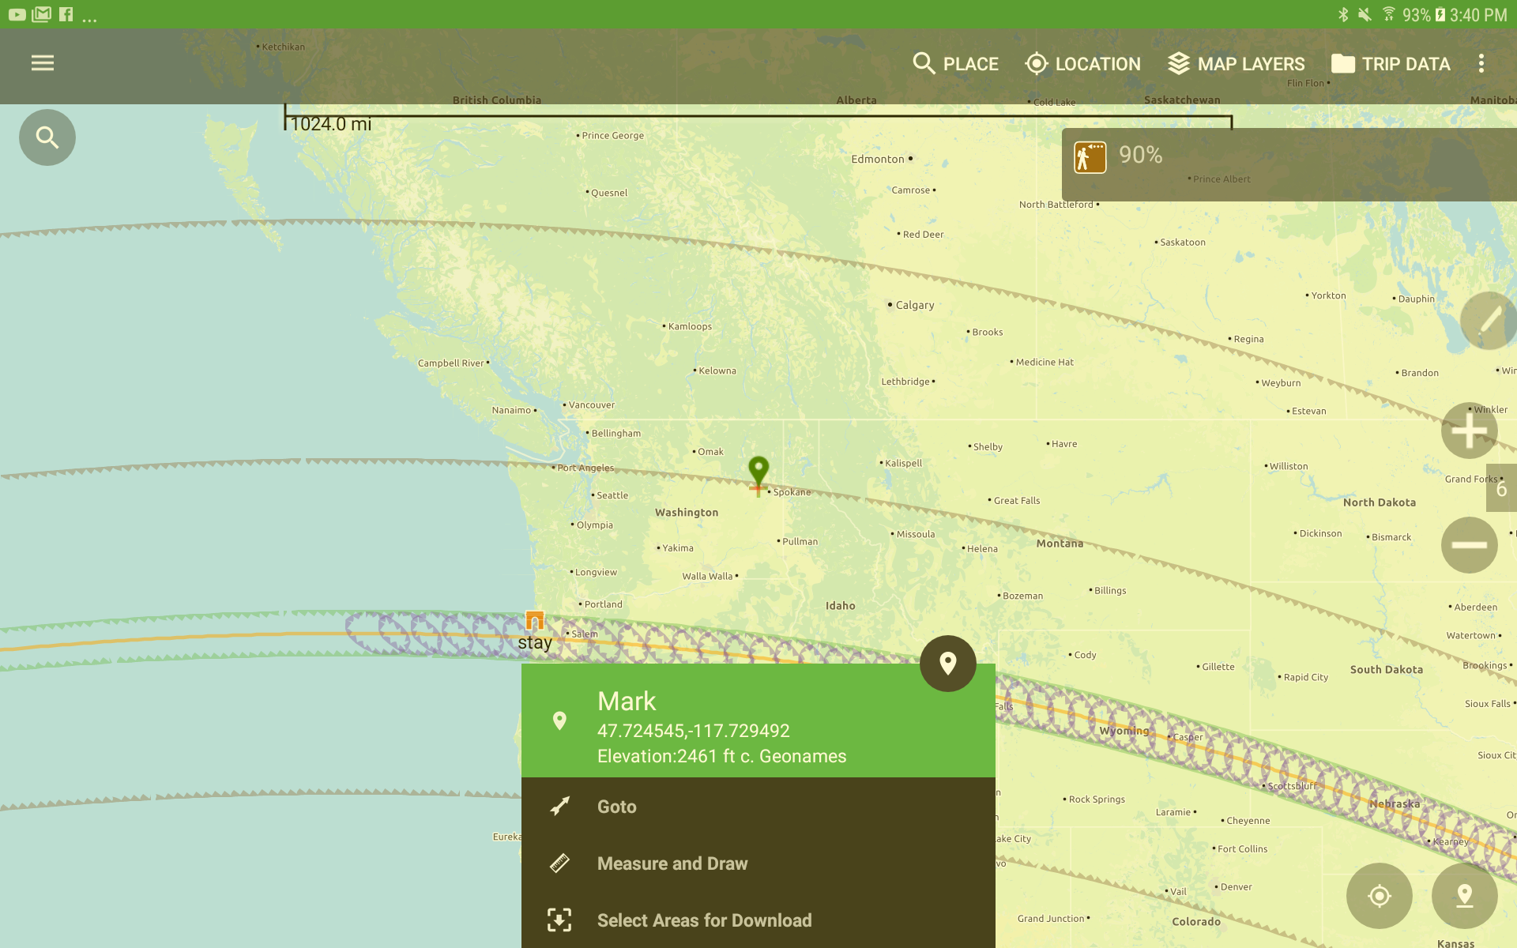Tap the pencil draw icon

(x=1489, y=321)
